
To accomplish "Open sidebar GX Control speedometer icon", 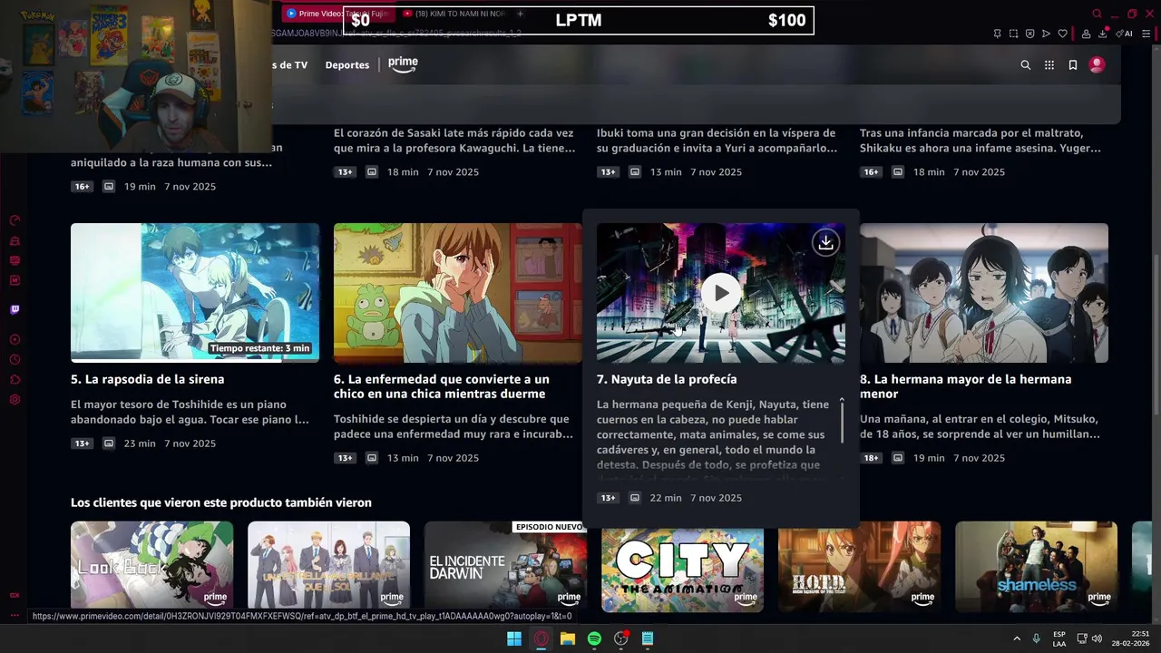I will pyautogui.click(x=15, y=220).
